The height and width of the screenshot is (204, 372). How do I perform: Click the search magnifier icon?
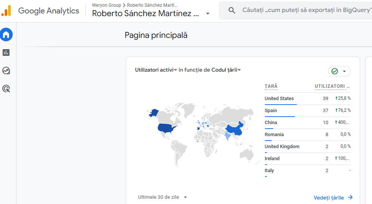[232, 10]
